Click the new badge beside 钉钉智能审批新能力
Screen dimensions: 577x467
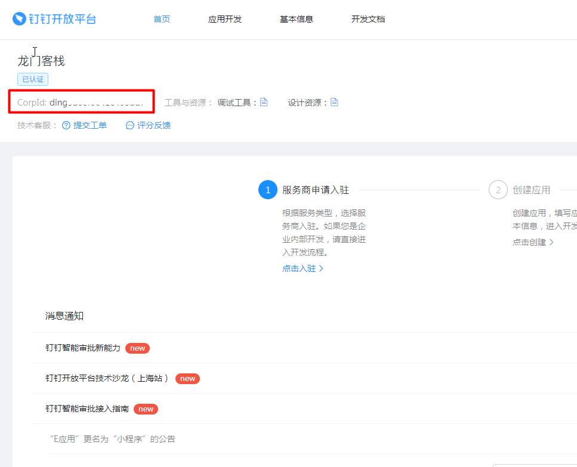pyautogui.click(x=138, y=348)
